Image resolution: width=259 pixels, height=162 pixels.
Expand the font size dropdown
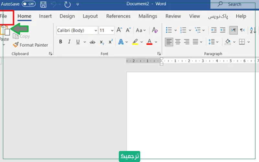click(112, 30)
